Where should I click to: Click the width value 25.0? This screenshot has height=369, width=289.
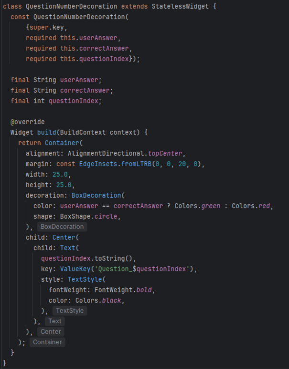pyautogui.click(x=60, y=174)
